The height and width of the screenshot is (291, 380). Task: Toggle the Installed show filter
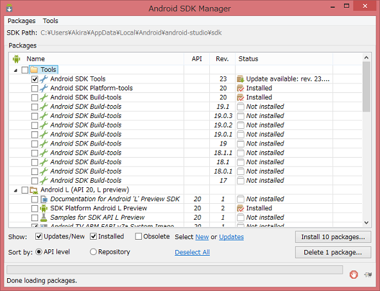[x=93, y=237]
